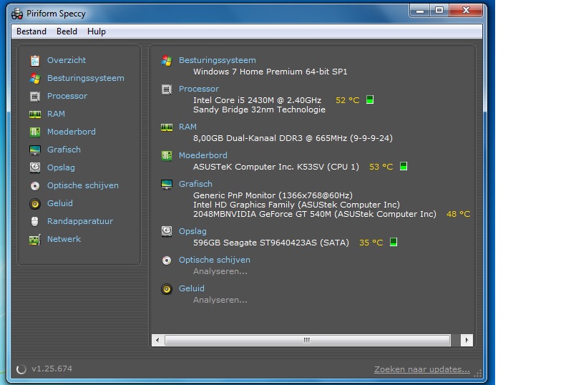Click the Netwerk card icon in sidebar
586x385 pixels.
click(x=35, y=239)
